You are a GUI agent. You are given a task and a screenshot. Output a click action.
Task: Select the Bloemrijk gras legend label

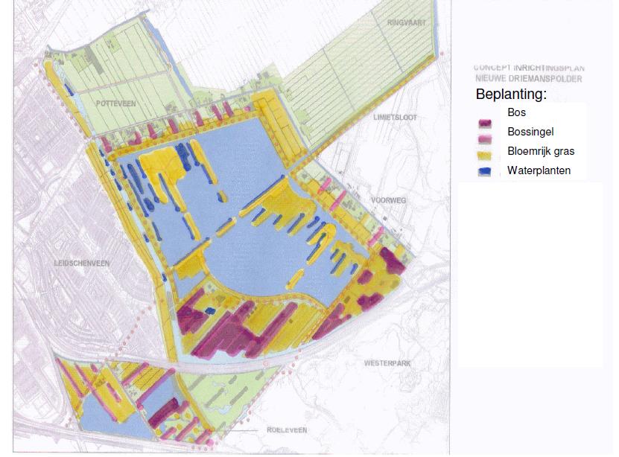pyautogui.click(x=541, y=151)
